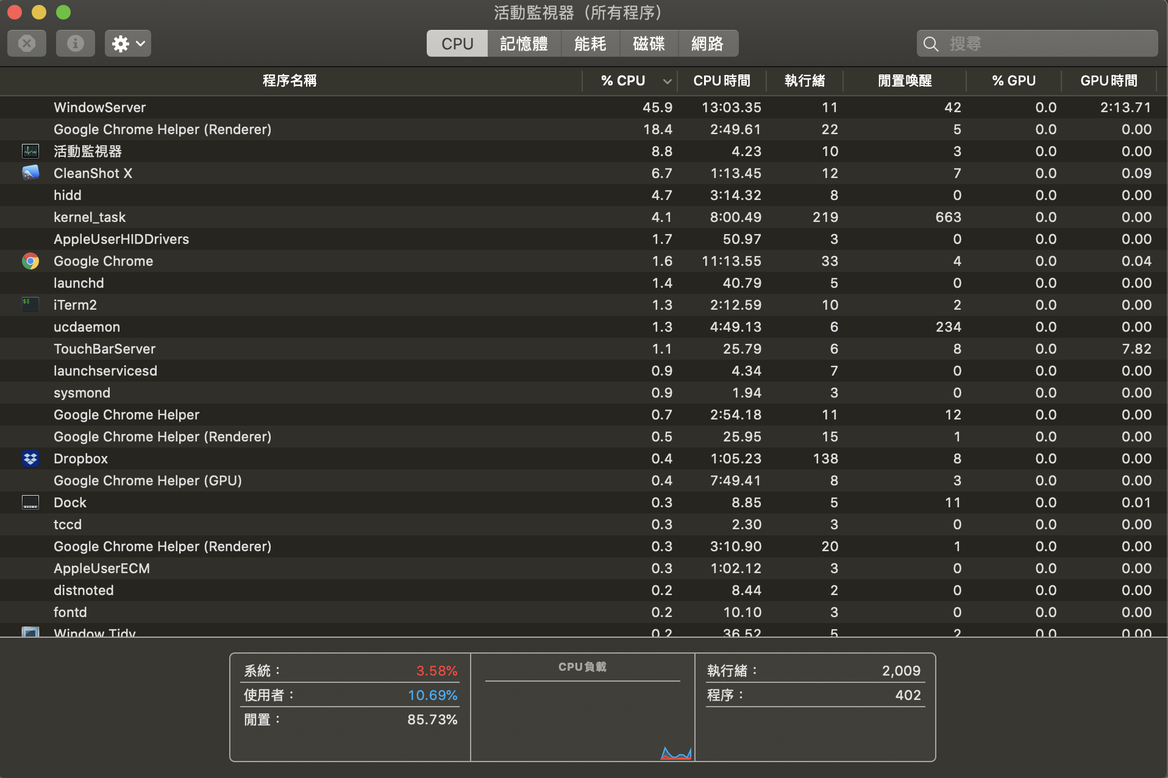Select the AppleUserECM process row
Image resolution: width=1168 pixels, height=778 pixels.
click(x=584, y=568)
